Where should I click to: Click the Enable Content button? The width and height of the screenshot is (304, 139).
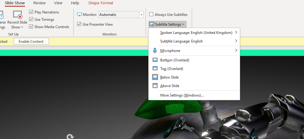click(31, 42)
